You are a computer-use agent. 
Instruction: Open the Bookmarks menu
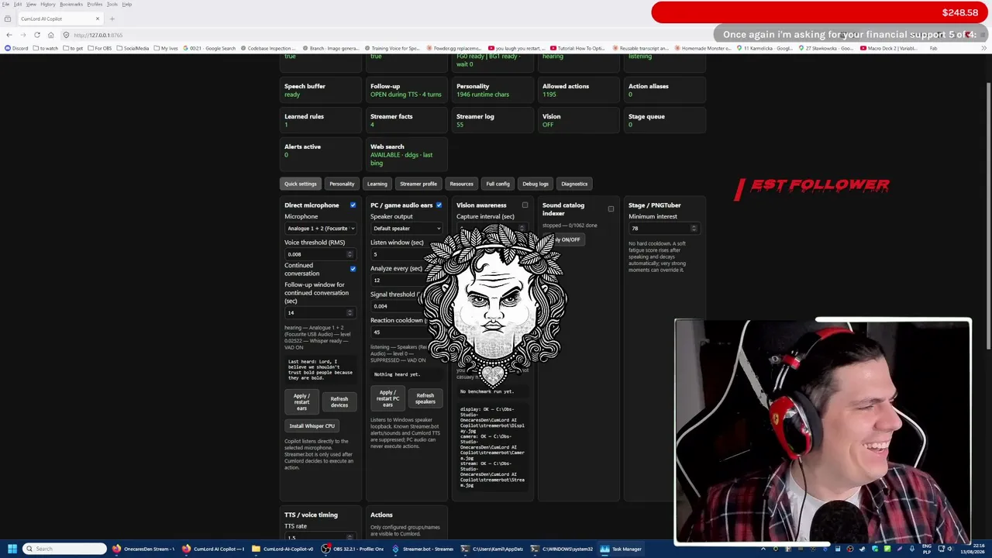click(x=71, y=4)
